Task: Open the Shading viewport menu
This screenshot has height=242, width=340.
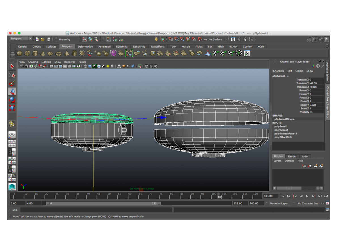Action: point(33,62)
